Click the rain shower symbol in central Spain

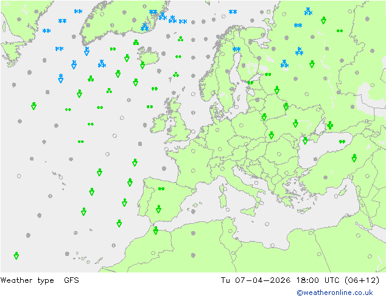(158, 209)
